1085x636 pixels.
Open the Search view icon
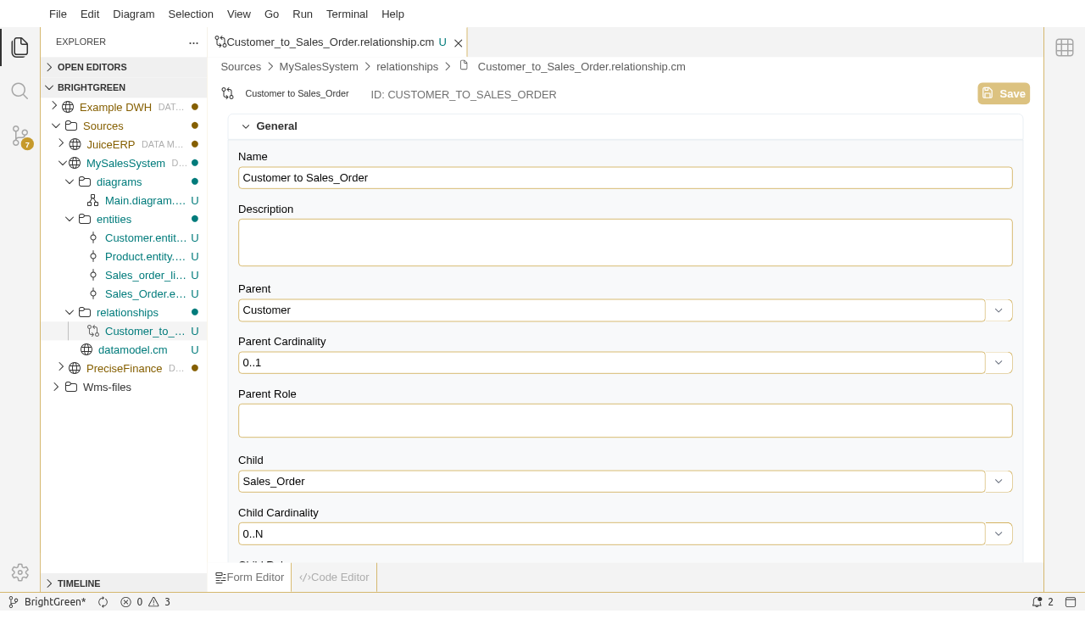pyautogui.click(x=19, y=91)
